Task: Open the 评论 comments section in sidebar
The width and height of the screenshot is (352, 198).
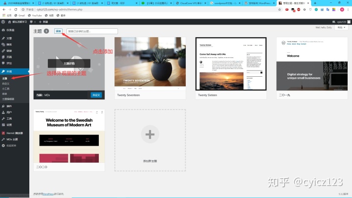Action: coord(9,63)
